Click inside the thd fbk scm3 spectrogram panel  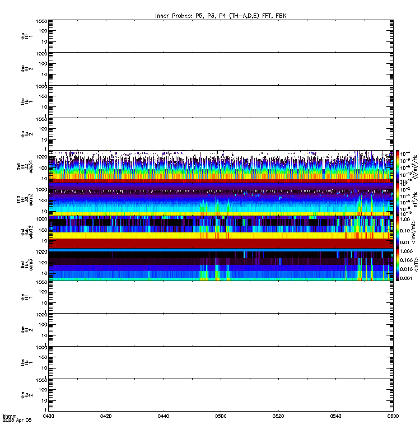(221, 264)
